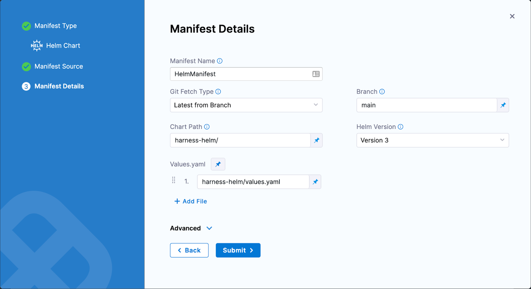
Task: Click the Add File link
Action: (190, 201)
